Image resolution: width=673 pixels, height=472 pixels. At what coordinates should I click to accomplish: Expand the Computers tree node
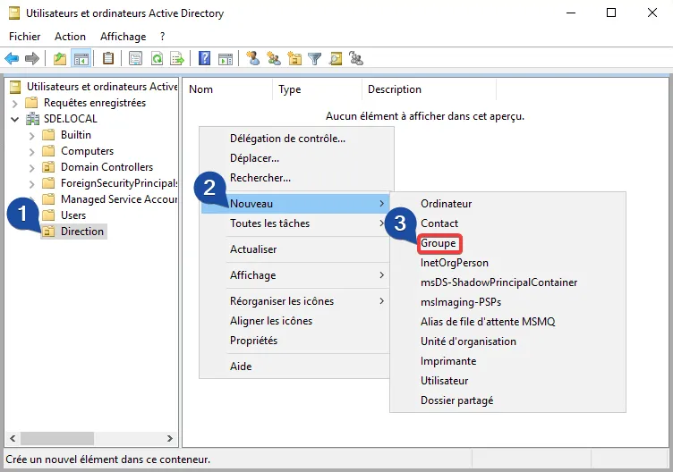click(x=31, y=151)
